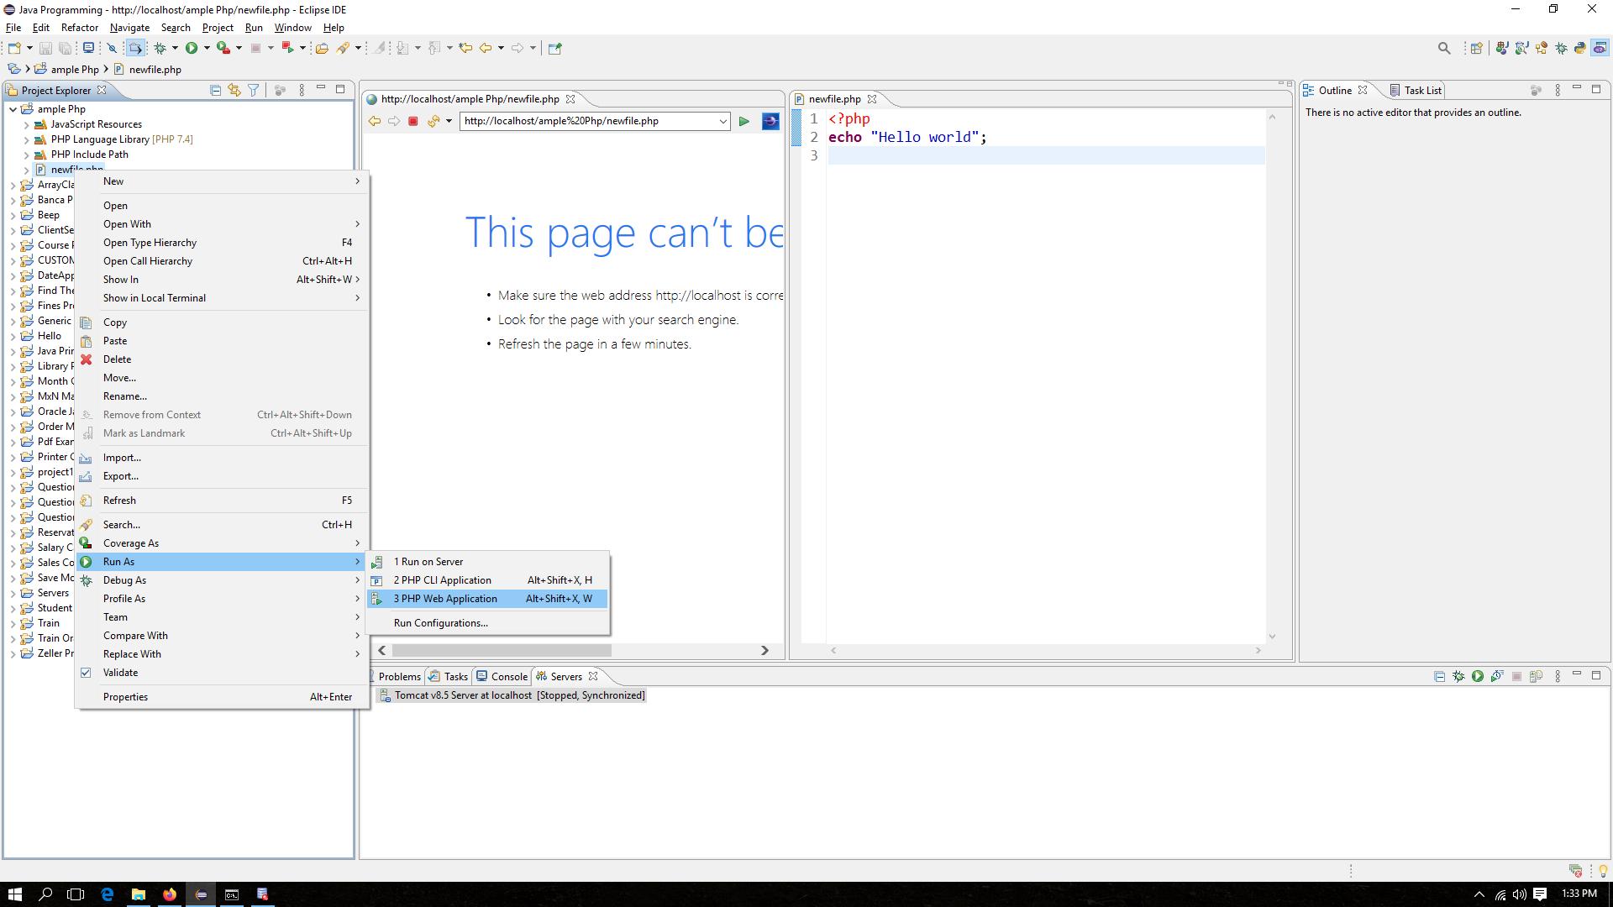Image resolution: width=1613 pixels, height=907 pixels.
Task: Click the Start server icon in Servers view
Action: [x=1477, y=676]
